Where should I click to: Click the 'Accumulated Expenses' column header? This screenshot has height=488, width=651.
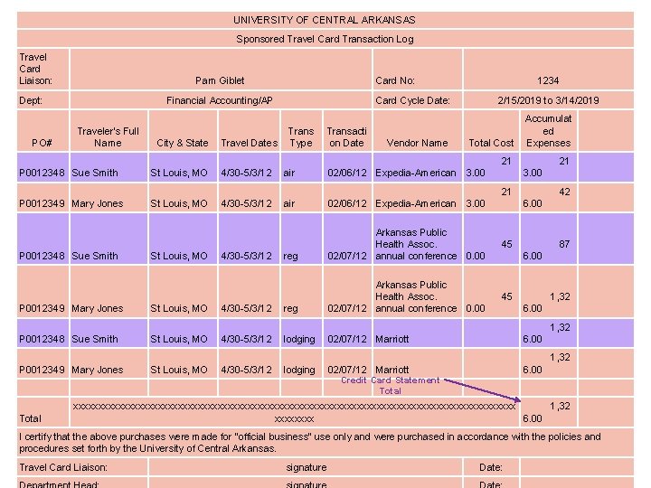pyautogui.click(x=549, y=131)
